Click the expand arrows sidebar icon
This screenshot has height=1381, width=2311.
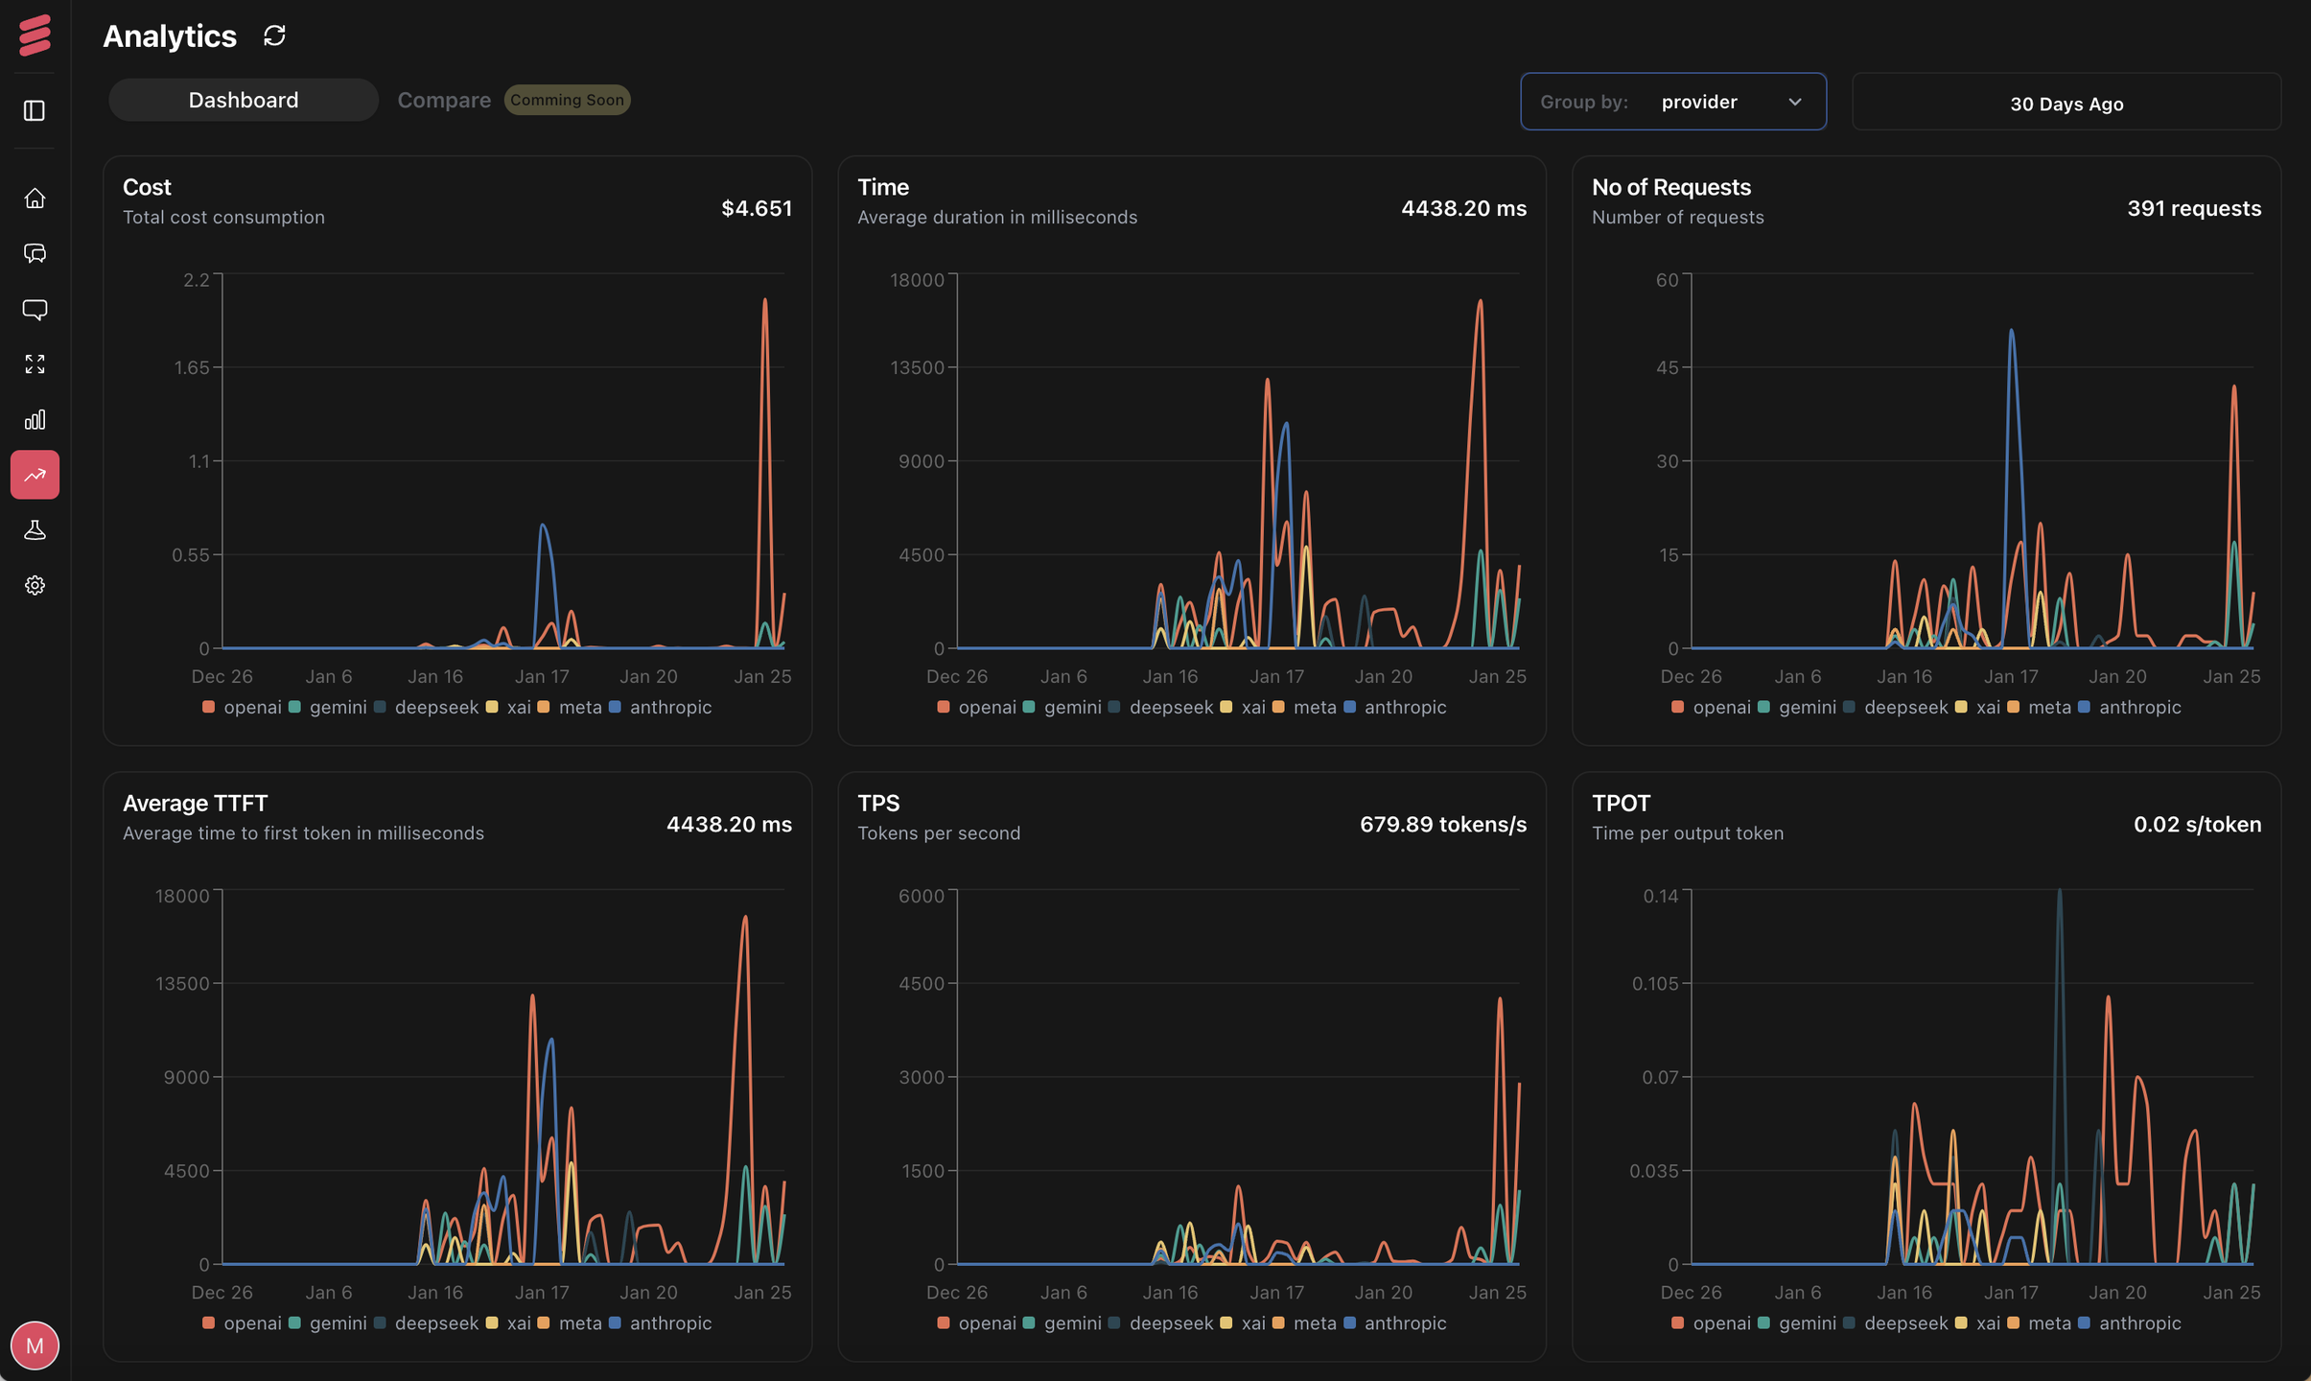click(x=35, y=364)
